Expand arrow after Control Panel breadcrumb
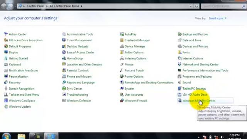This screenshot has width=247, height=139. click(47, 6)
